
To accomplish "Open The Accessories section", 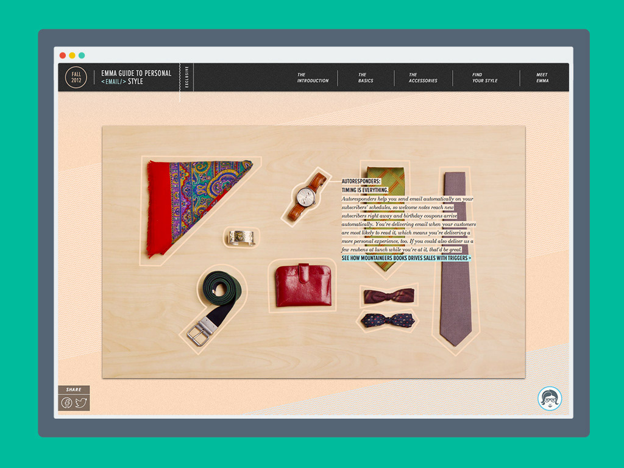I will (x=423, y=77).
